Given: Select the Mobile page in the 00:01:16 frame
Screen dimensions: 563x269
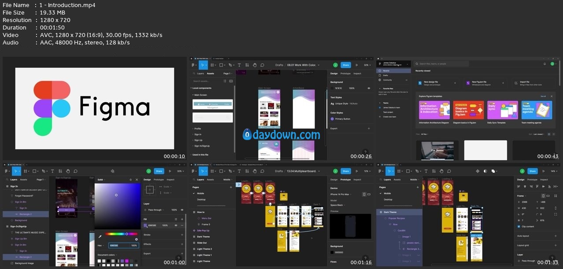Looking at the screenshot, I should pos(200,193).
